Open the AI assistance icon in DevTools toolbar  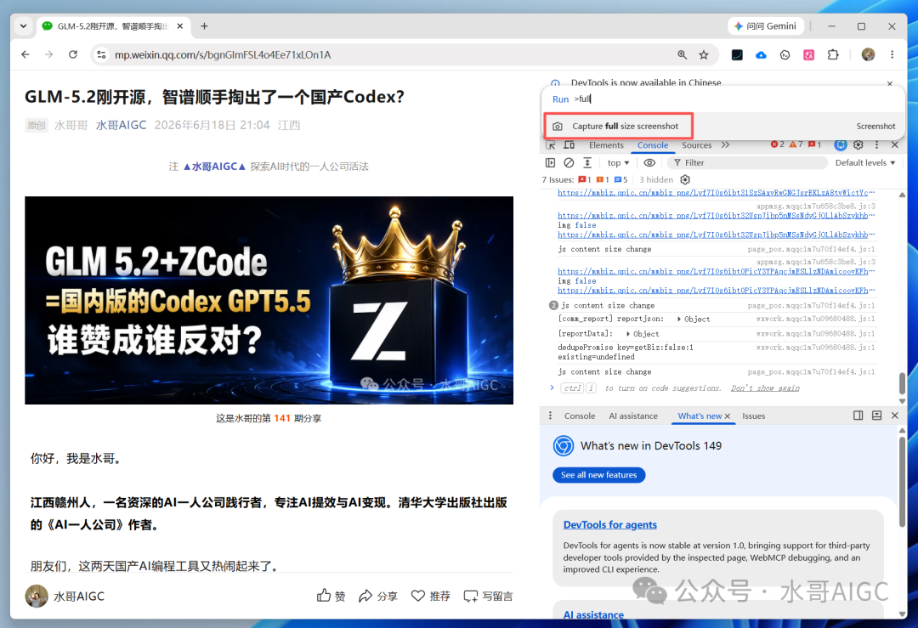(x=840, y=144)
